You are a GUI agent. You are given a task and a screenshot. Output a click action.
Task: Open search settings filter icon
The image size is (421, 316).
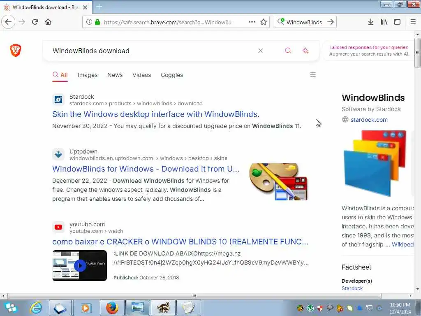click(x=313, y=75)
